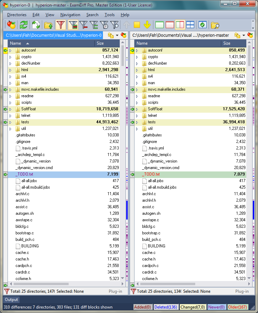Expand the left pane html folder

[11, 70]
